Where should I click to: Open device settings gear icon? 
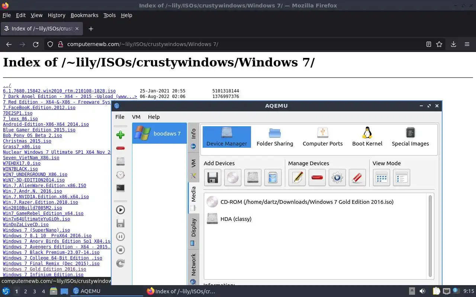[337, 177]
